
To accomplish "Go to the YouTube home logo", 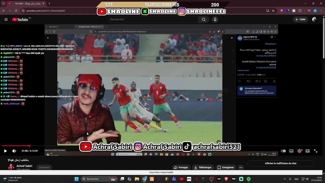I will pyautogui.click(x=20, y=20).
